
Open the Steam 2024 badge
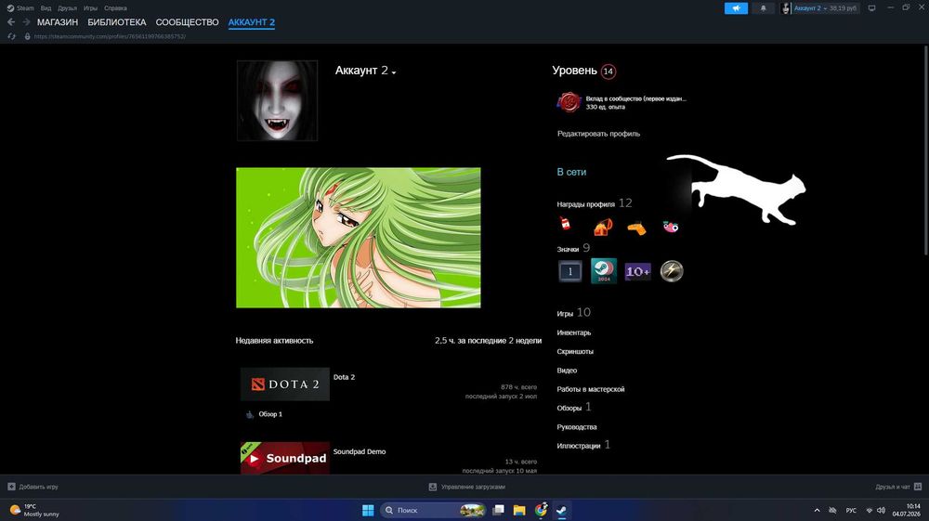[604, 271]
